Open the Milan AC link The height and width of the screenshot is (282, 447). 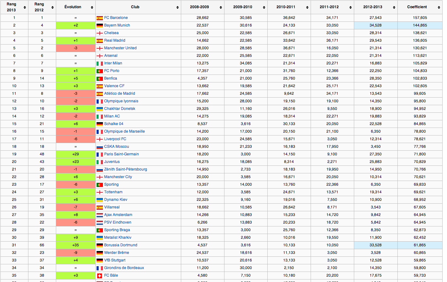pyautogui.click(x=112, y=116)
